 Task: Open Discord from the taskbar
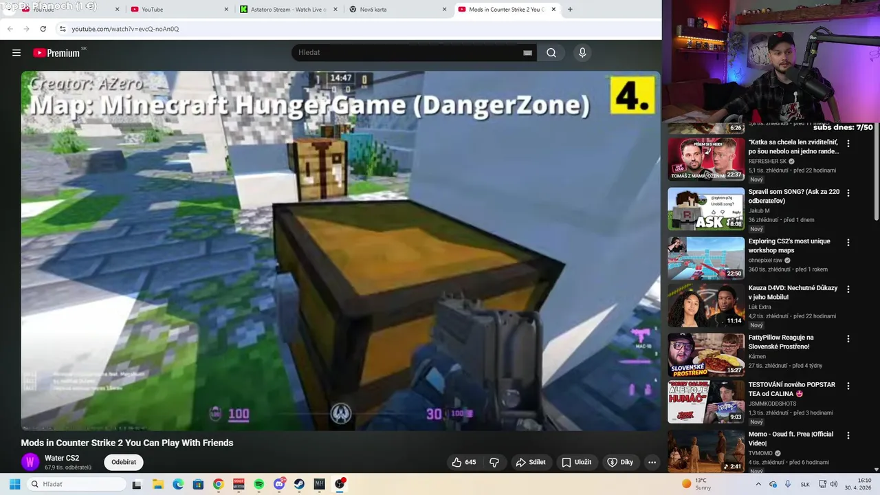[x=279, y=484]
